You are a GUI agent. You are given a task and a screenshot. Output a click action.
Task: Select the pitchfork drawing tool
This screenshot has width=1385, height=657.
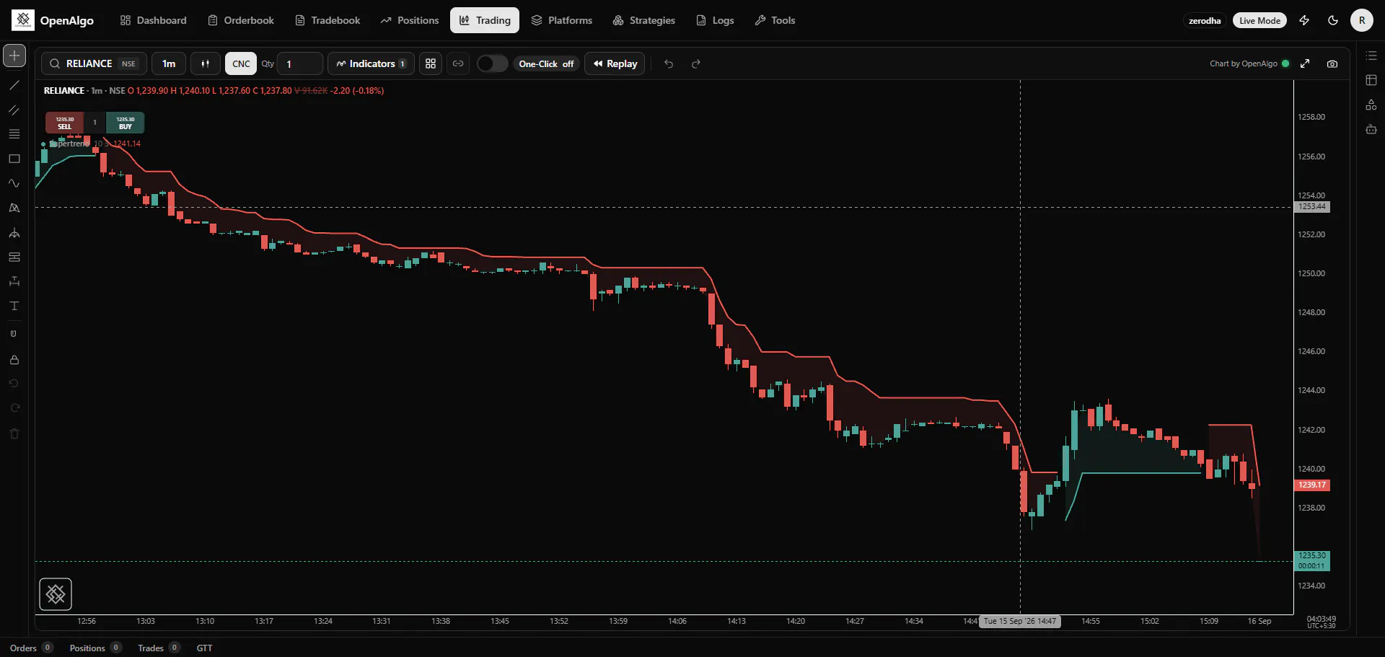click(14, 232)
